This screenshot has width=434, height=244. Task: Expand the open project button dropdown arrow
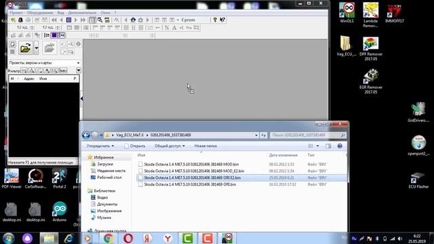click(36, 48)
